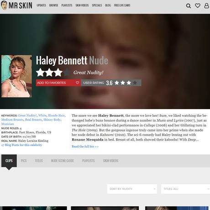Open the Specials menu item
Image resolution: width=210 pixels, height=210 pixels.
(x=97, y=5)
